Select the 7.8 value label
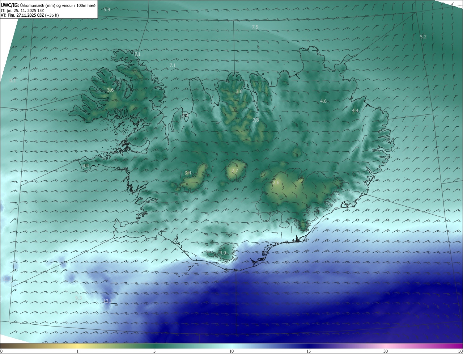 256,120
